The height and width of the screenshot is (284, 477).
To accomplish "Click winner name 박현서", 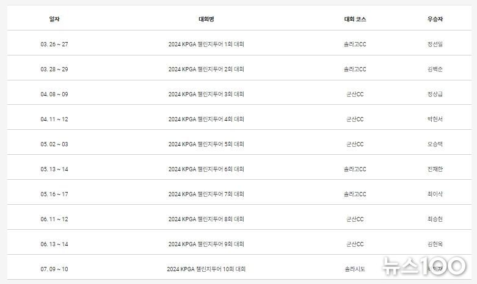I will point(435,119).
